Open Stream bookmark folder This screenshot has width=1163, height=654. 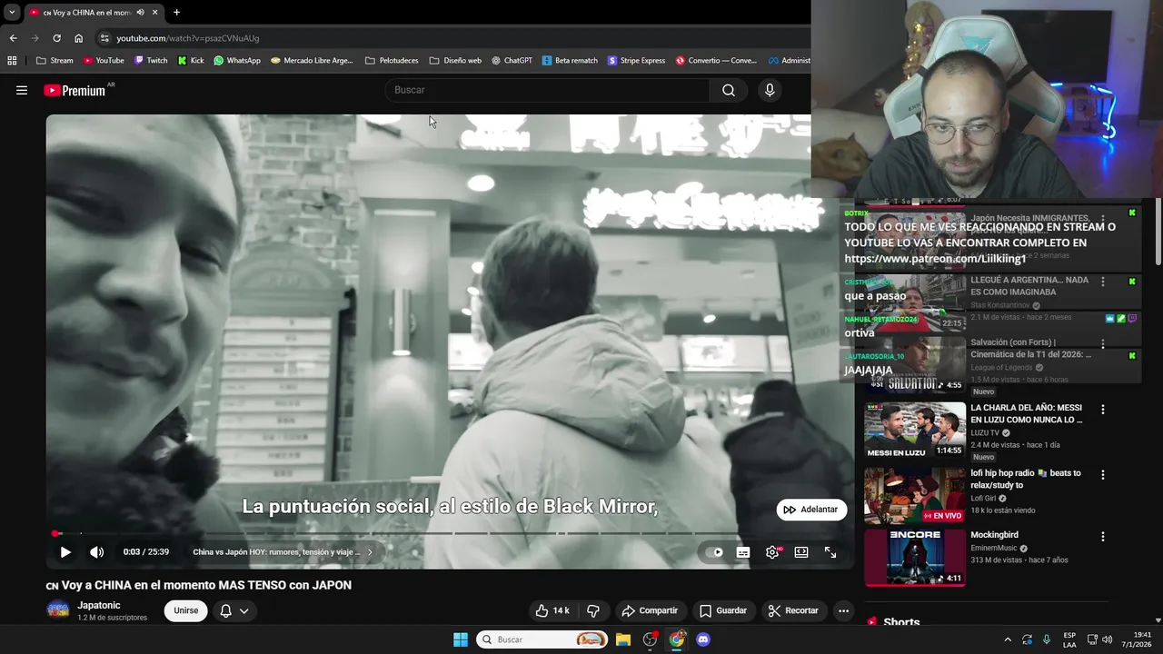(55, 61)
